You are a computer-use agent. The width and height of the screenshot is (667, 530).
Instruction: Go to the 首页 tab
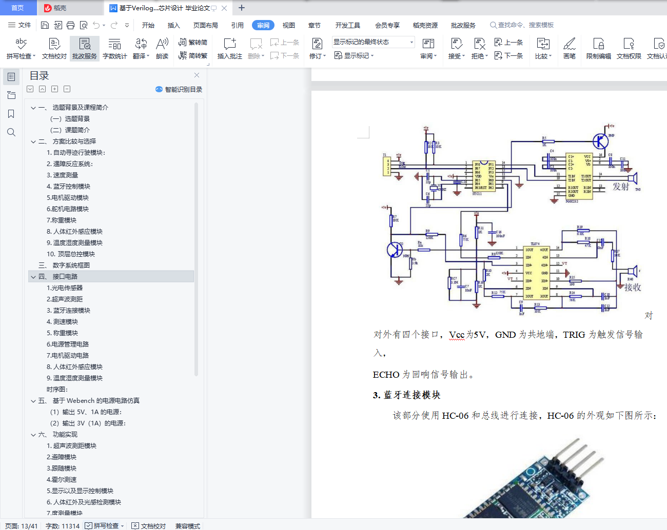pyautogui.click(x=18, y=8)
